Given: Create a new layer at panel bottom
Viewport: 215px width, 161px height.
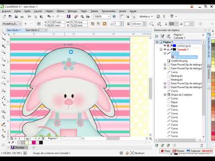Looking at the screenshot, I should pos(156,145).
